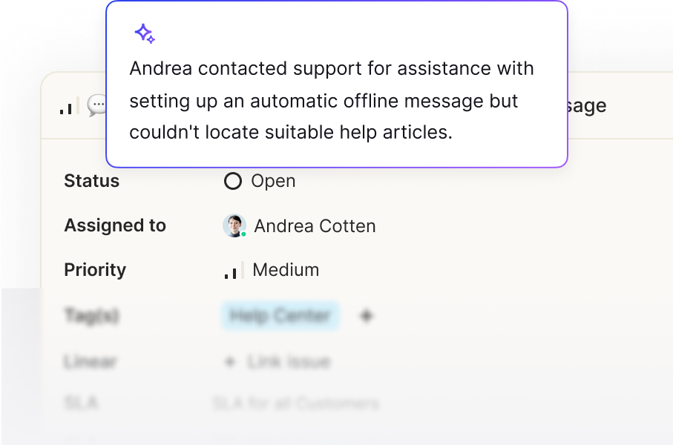This screenshot has width=673, height=445.
Task: Open the Status dropdown showing Open
Action: (260, 181)
